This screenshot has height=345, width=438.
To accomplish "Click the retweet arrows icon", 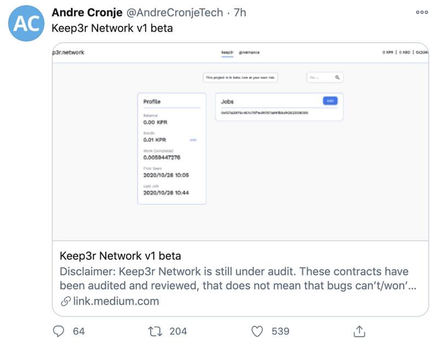I will click(x=155, y=331).
